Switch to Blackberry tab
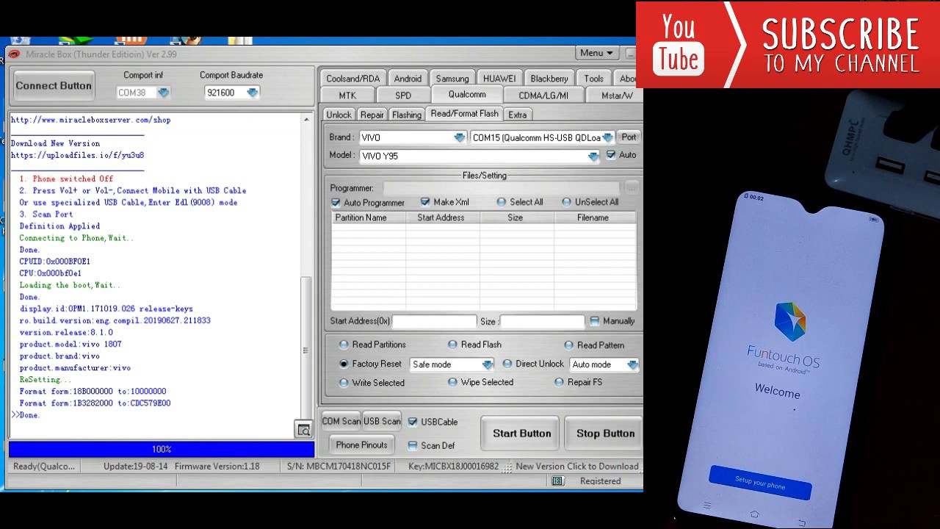Screen dimensions: 940x529 pyautogui.click(x=549, y=79)
